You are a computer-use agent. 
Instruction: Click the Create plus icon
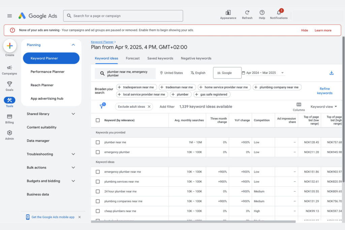(9, 45)
